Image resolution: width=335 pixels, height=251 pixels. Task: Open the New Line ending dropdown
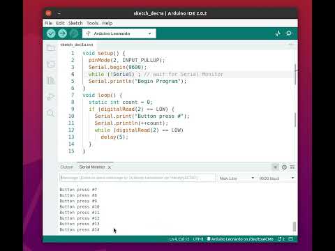point(237,178)
